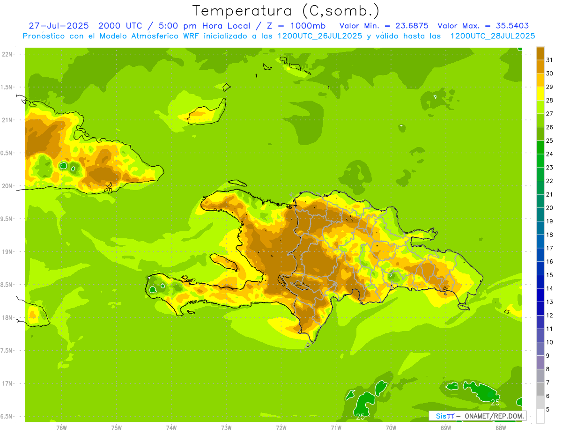Click the "23" legend scale value
562x434 pixels.
tap(550, 168)
